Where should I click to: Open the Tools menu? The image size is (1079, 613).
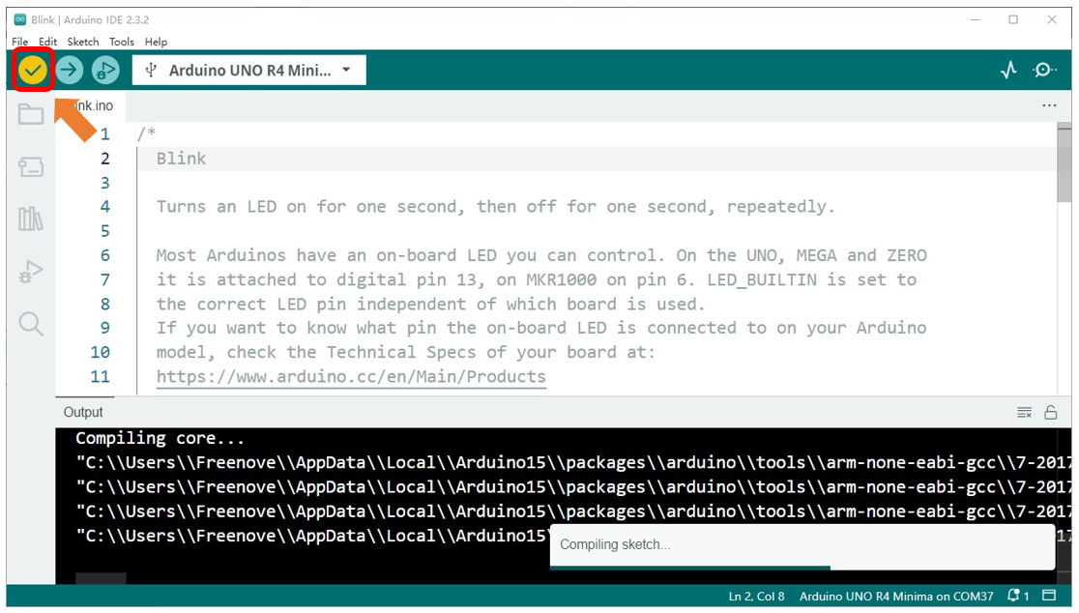point(122,42)
